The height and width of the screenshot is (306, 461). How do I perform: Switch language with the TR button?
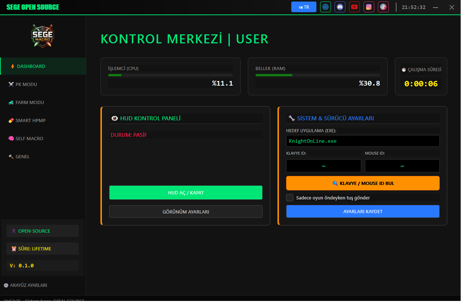[x=304, y=7]
